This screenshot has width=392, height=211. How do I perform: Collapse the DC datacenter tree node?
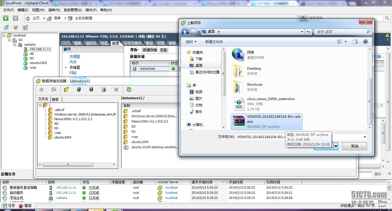coord(9,40)
